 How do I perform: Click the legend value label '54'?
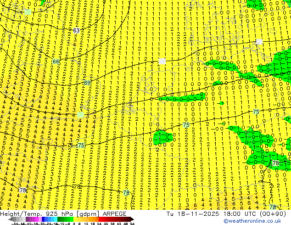pyautogui.click(x=132, y=224)
